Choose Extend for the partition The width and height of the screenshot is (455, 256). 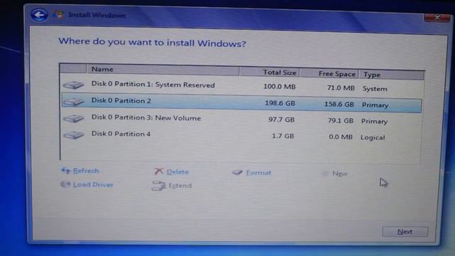click(x=180, y=186)
